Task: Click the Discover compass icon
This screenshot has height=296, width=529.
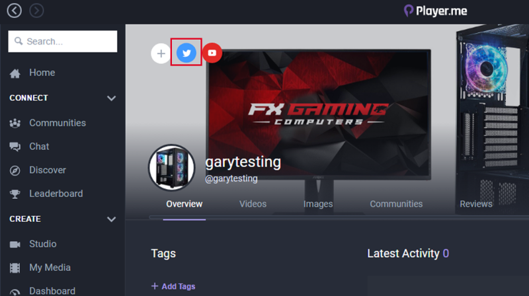Action: [15, 170]
